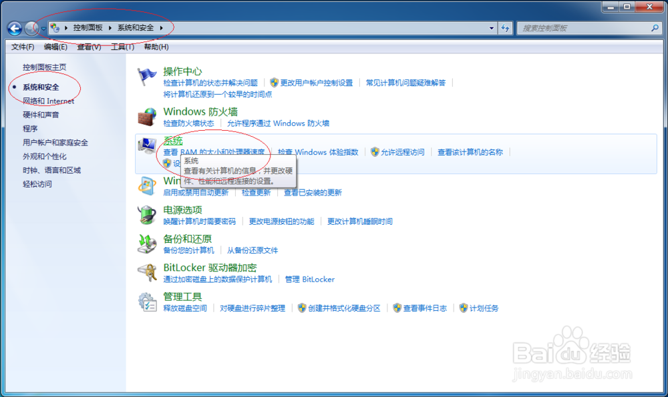Click the Windows 防火墙 brick wall icon

146,117
